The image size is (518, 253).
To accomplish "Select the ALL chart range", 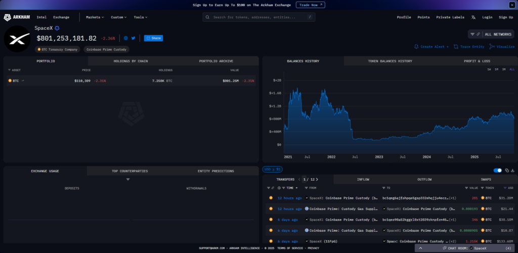I will coord(512,69).
